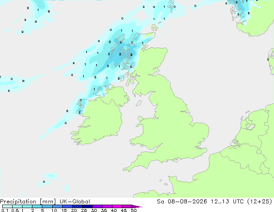Click the "35" legend scale label

tap(104, 210)
